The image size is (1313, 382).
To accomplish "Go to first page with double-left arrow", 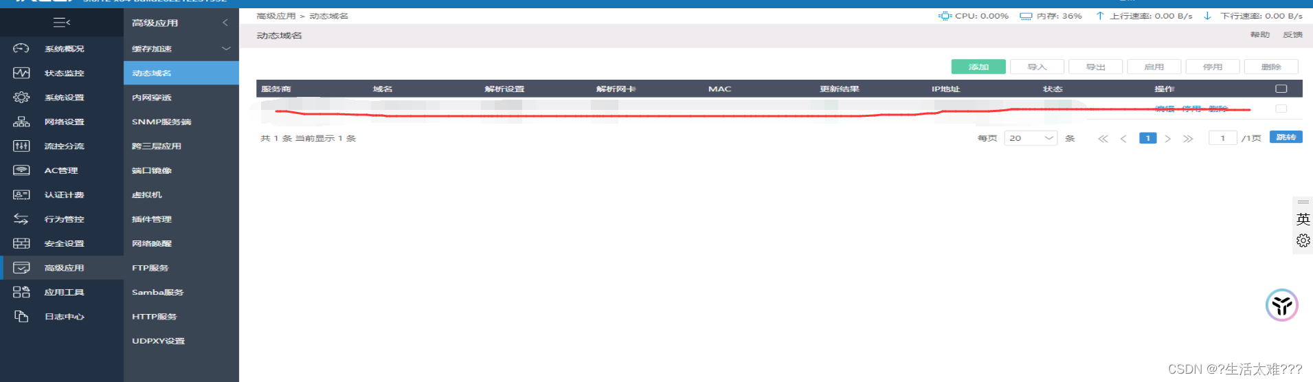I will click(1103, 139).
